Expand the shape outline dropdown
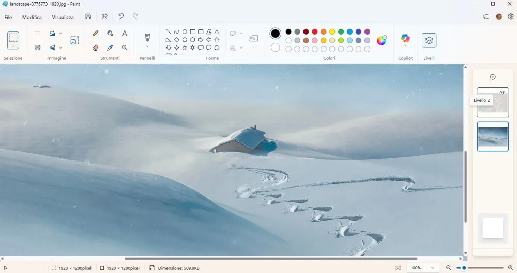This screenshot has width=517, height=273. click(241, 33)
